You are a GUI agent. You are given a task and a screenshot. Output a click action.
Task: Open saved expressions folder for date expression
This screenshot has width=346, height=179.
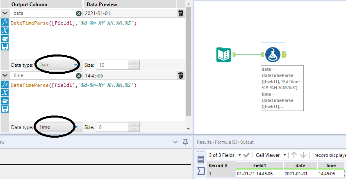click(x=5, y=39)
